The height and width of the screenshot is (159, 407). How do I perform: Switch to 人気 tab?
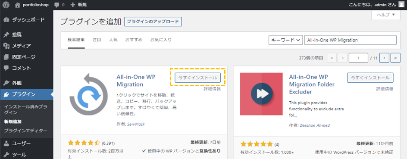tap(113, 40)
